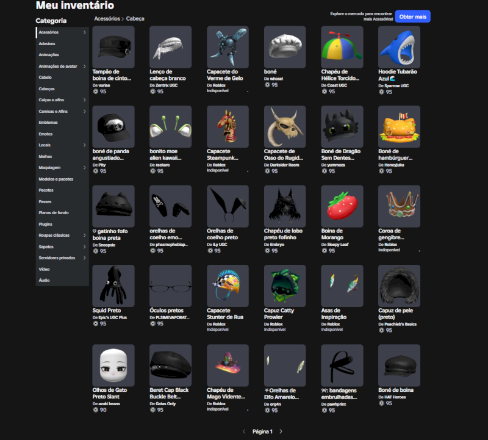
Task: Click the Obter mais button
Action: coord(413,16)
